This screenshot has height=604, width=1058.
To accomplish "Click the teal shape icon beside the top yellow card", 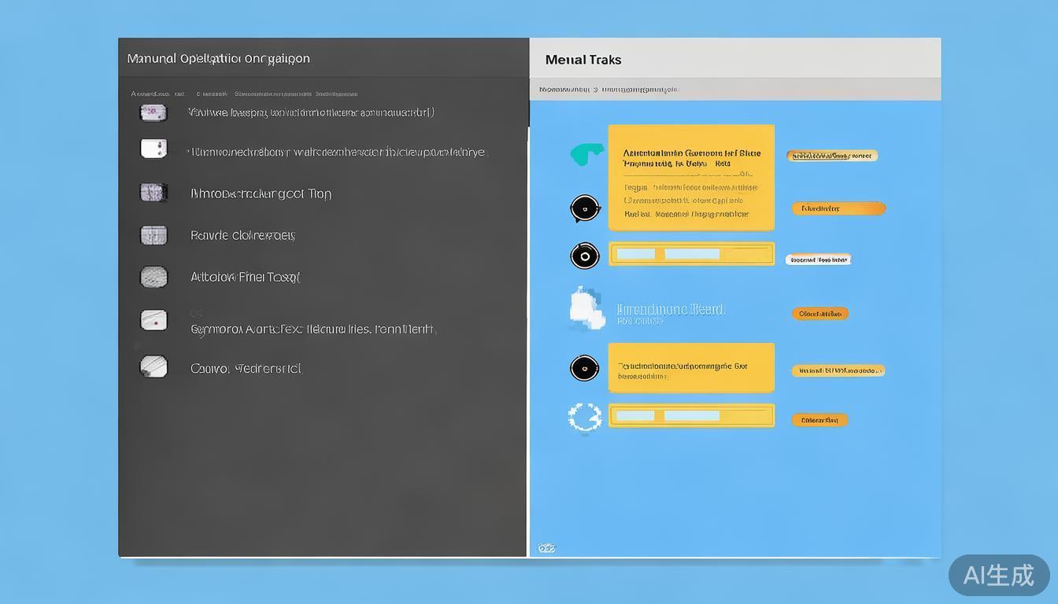I will 586,154.
